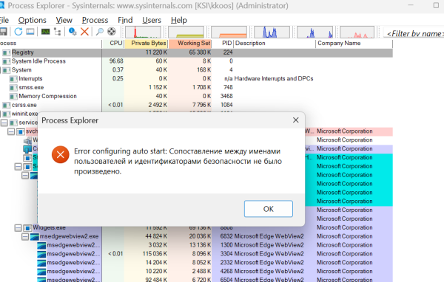The height and width of the screenshot is (282, 444).
Task: Open the orange physical memory mini graph
Action: coord(229,32)
